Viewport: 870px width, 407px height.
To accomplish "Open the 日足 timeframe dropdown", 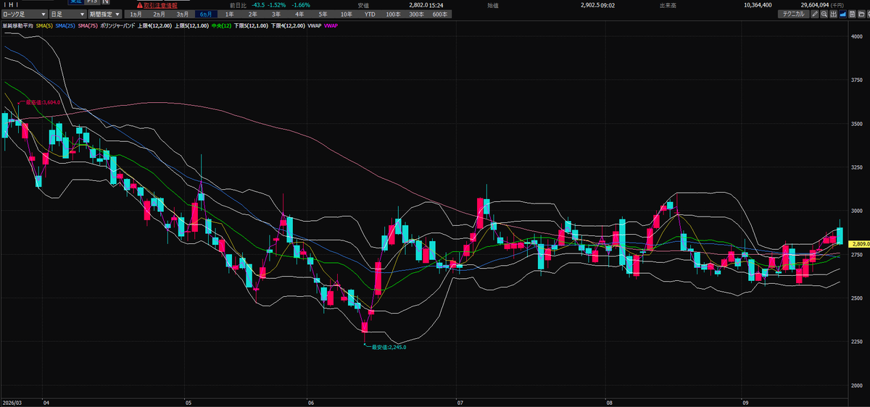I will click(x=67, y=14).
